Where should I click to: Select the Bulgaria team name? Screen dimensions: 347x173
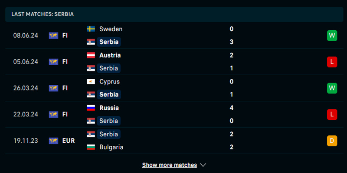(111, 147)
